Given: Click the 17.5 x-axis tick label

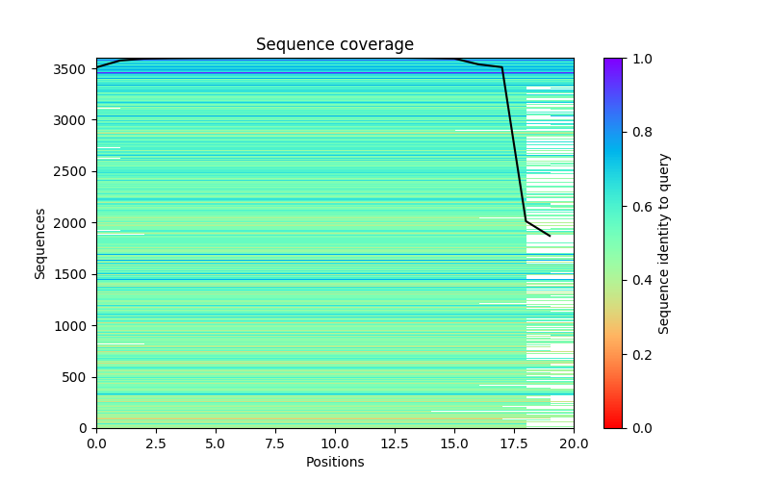Looking at the screenshot, I should pos(514,443).
